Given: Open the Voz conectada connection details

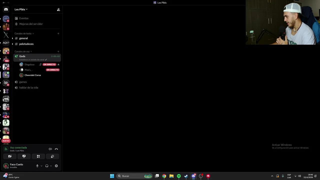Looking at the screenshot, I should coord(18,148).
